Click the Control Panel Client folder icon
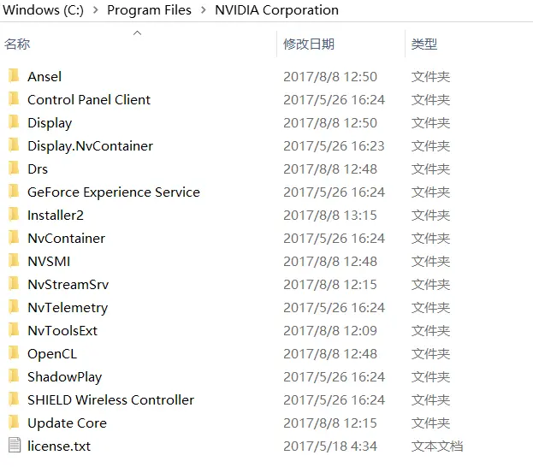 click(x=14, y=98)
